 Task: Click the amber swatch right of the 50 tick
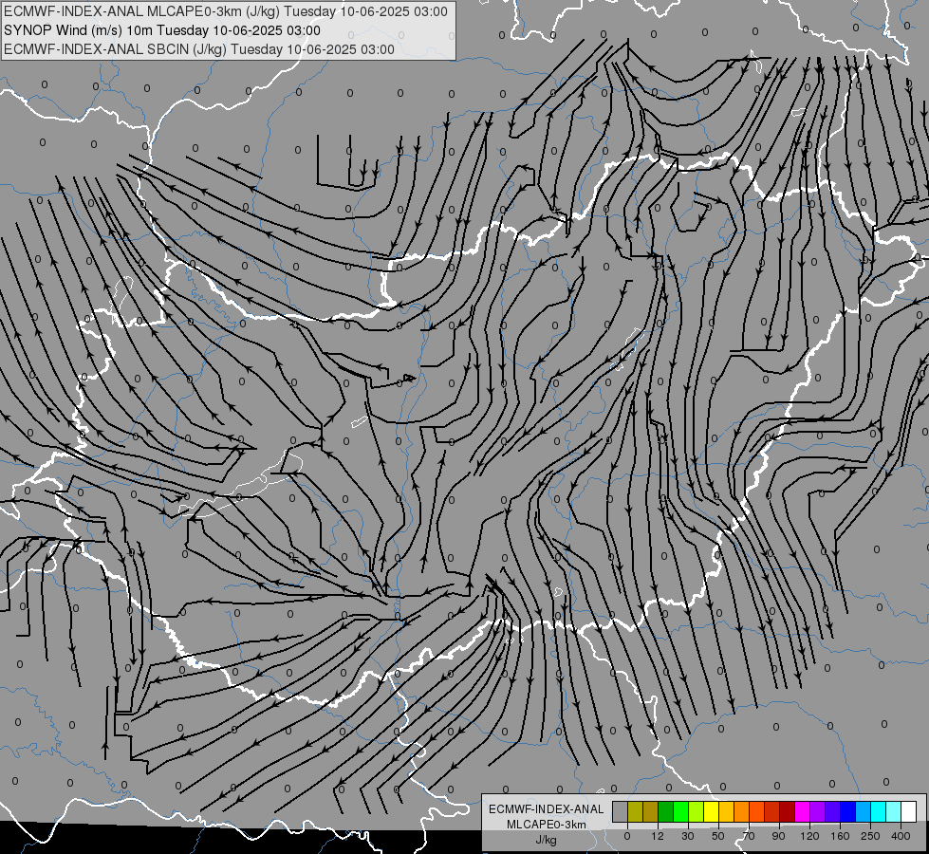tap(726, 812)
